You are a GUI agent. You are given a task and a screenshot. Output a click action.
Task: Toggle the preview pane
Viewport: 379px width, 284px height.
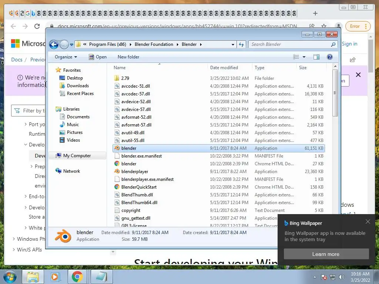tap(316, 57)
